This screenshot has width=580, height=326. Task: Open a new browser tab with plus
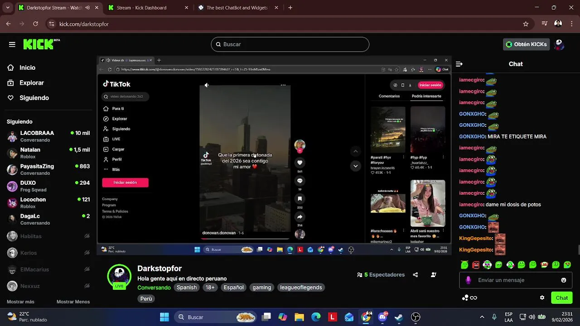[290, 8]
